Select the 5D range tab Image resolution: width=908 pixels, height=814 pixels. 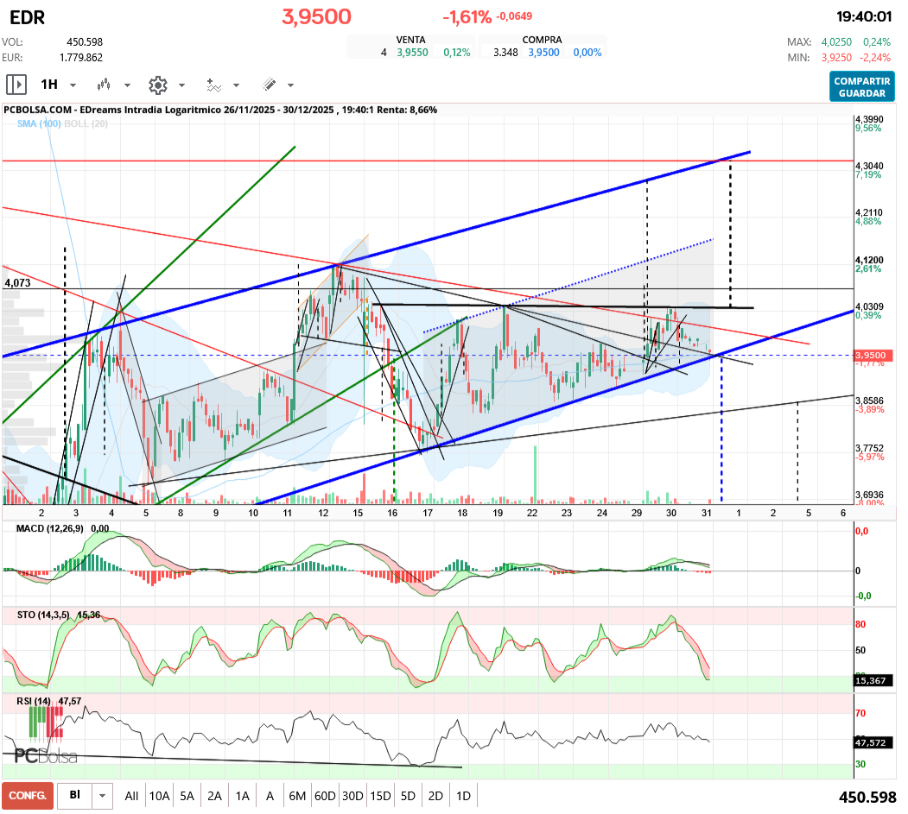pos(409,796)
